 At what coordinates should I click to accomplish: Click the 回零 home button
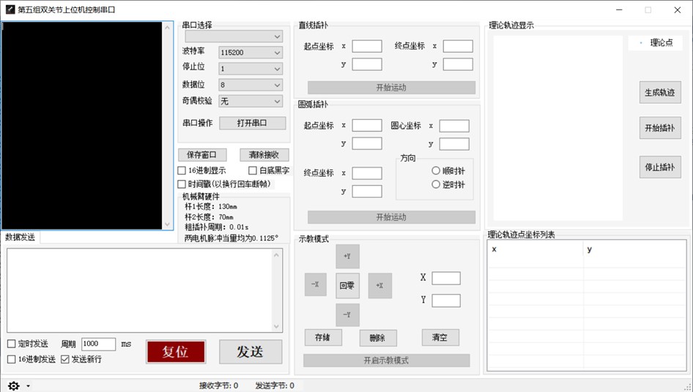tap(347, 286)
